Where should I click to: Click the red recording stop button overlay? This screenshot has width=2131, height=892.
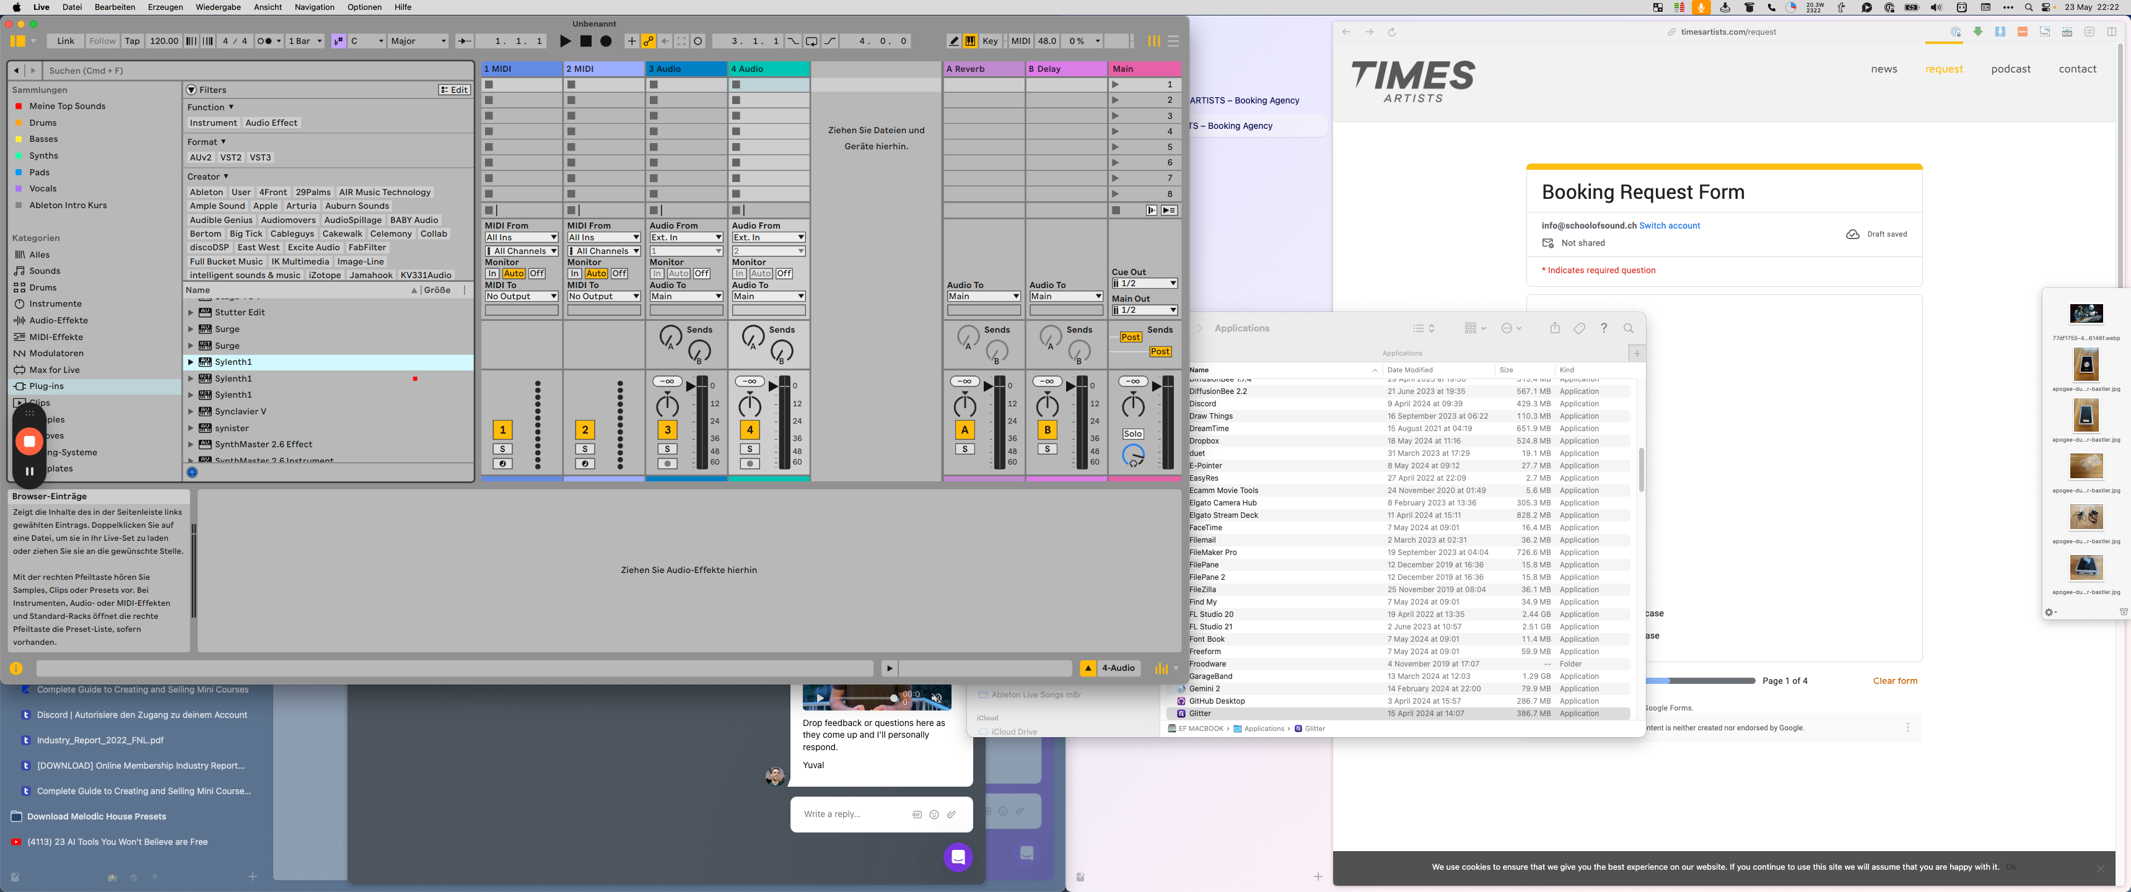coord(29,441)
